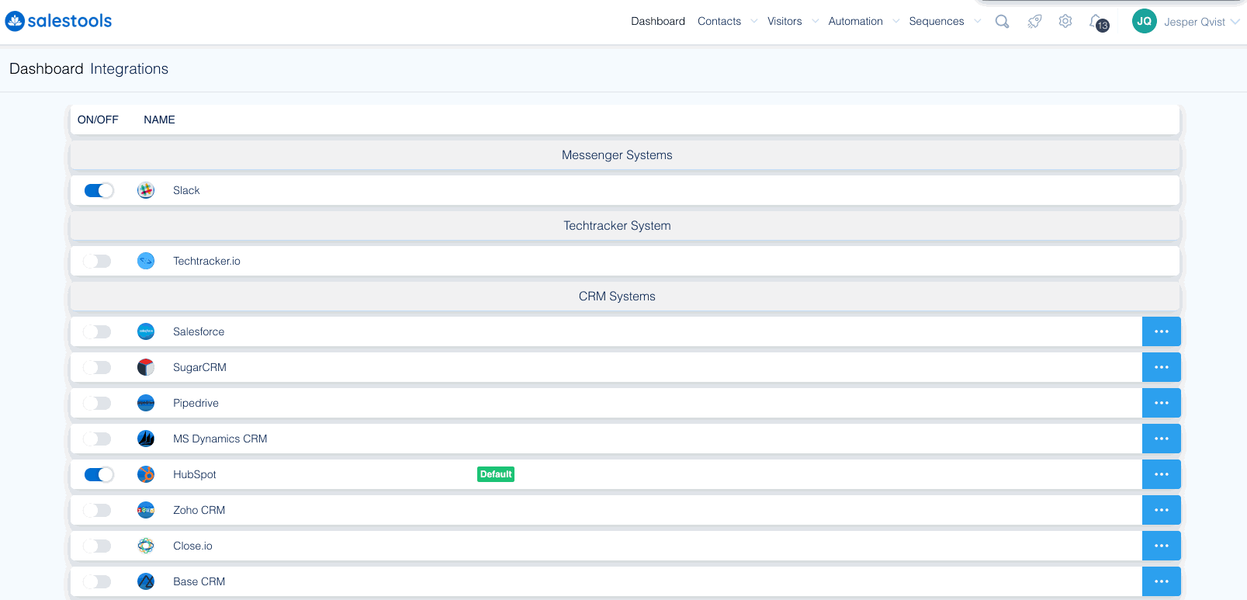Click Dashboard in the breadcrumb

(47, 69)
